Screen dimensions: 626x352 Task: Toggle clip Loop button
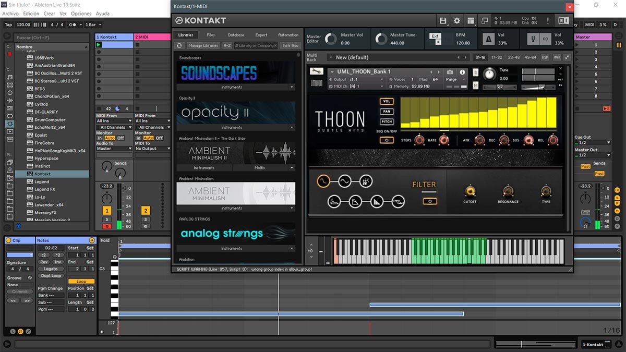point(81,282)
